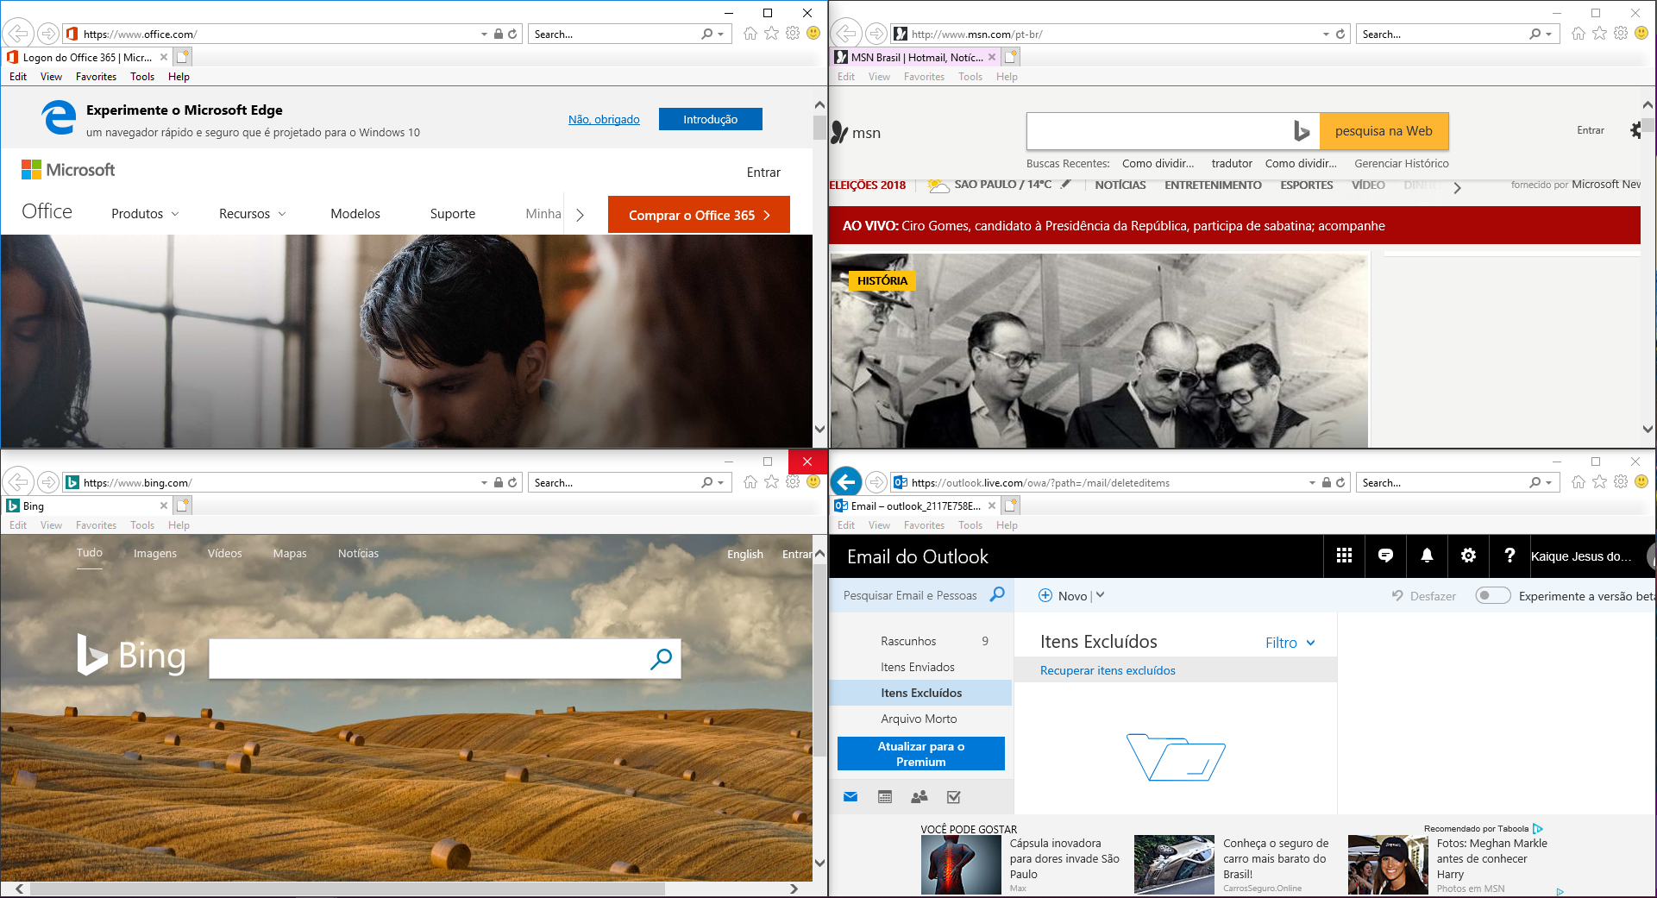Switch to the People icon in Outlook
This screenshot has width=1657, height=898.
920,797
